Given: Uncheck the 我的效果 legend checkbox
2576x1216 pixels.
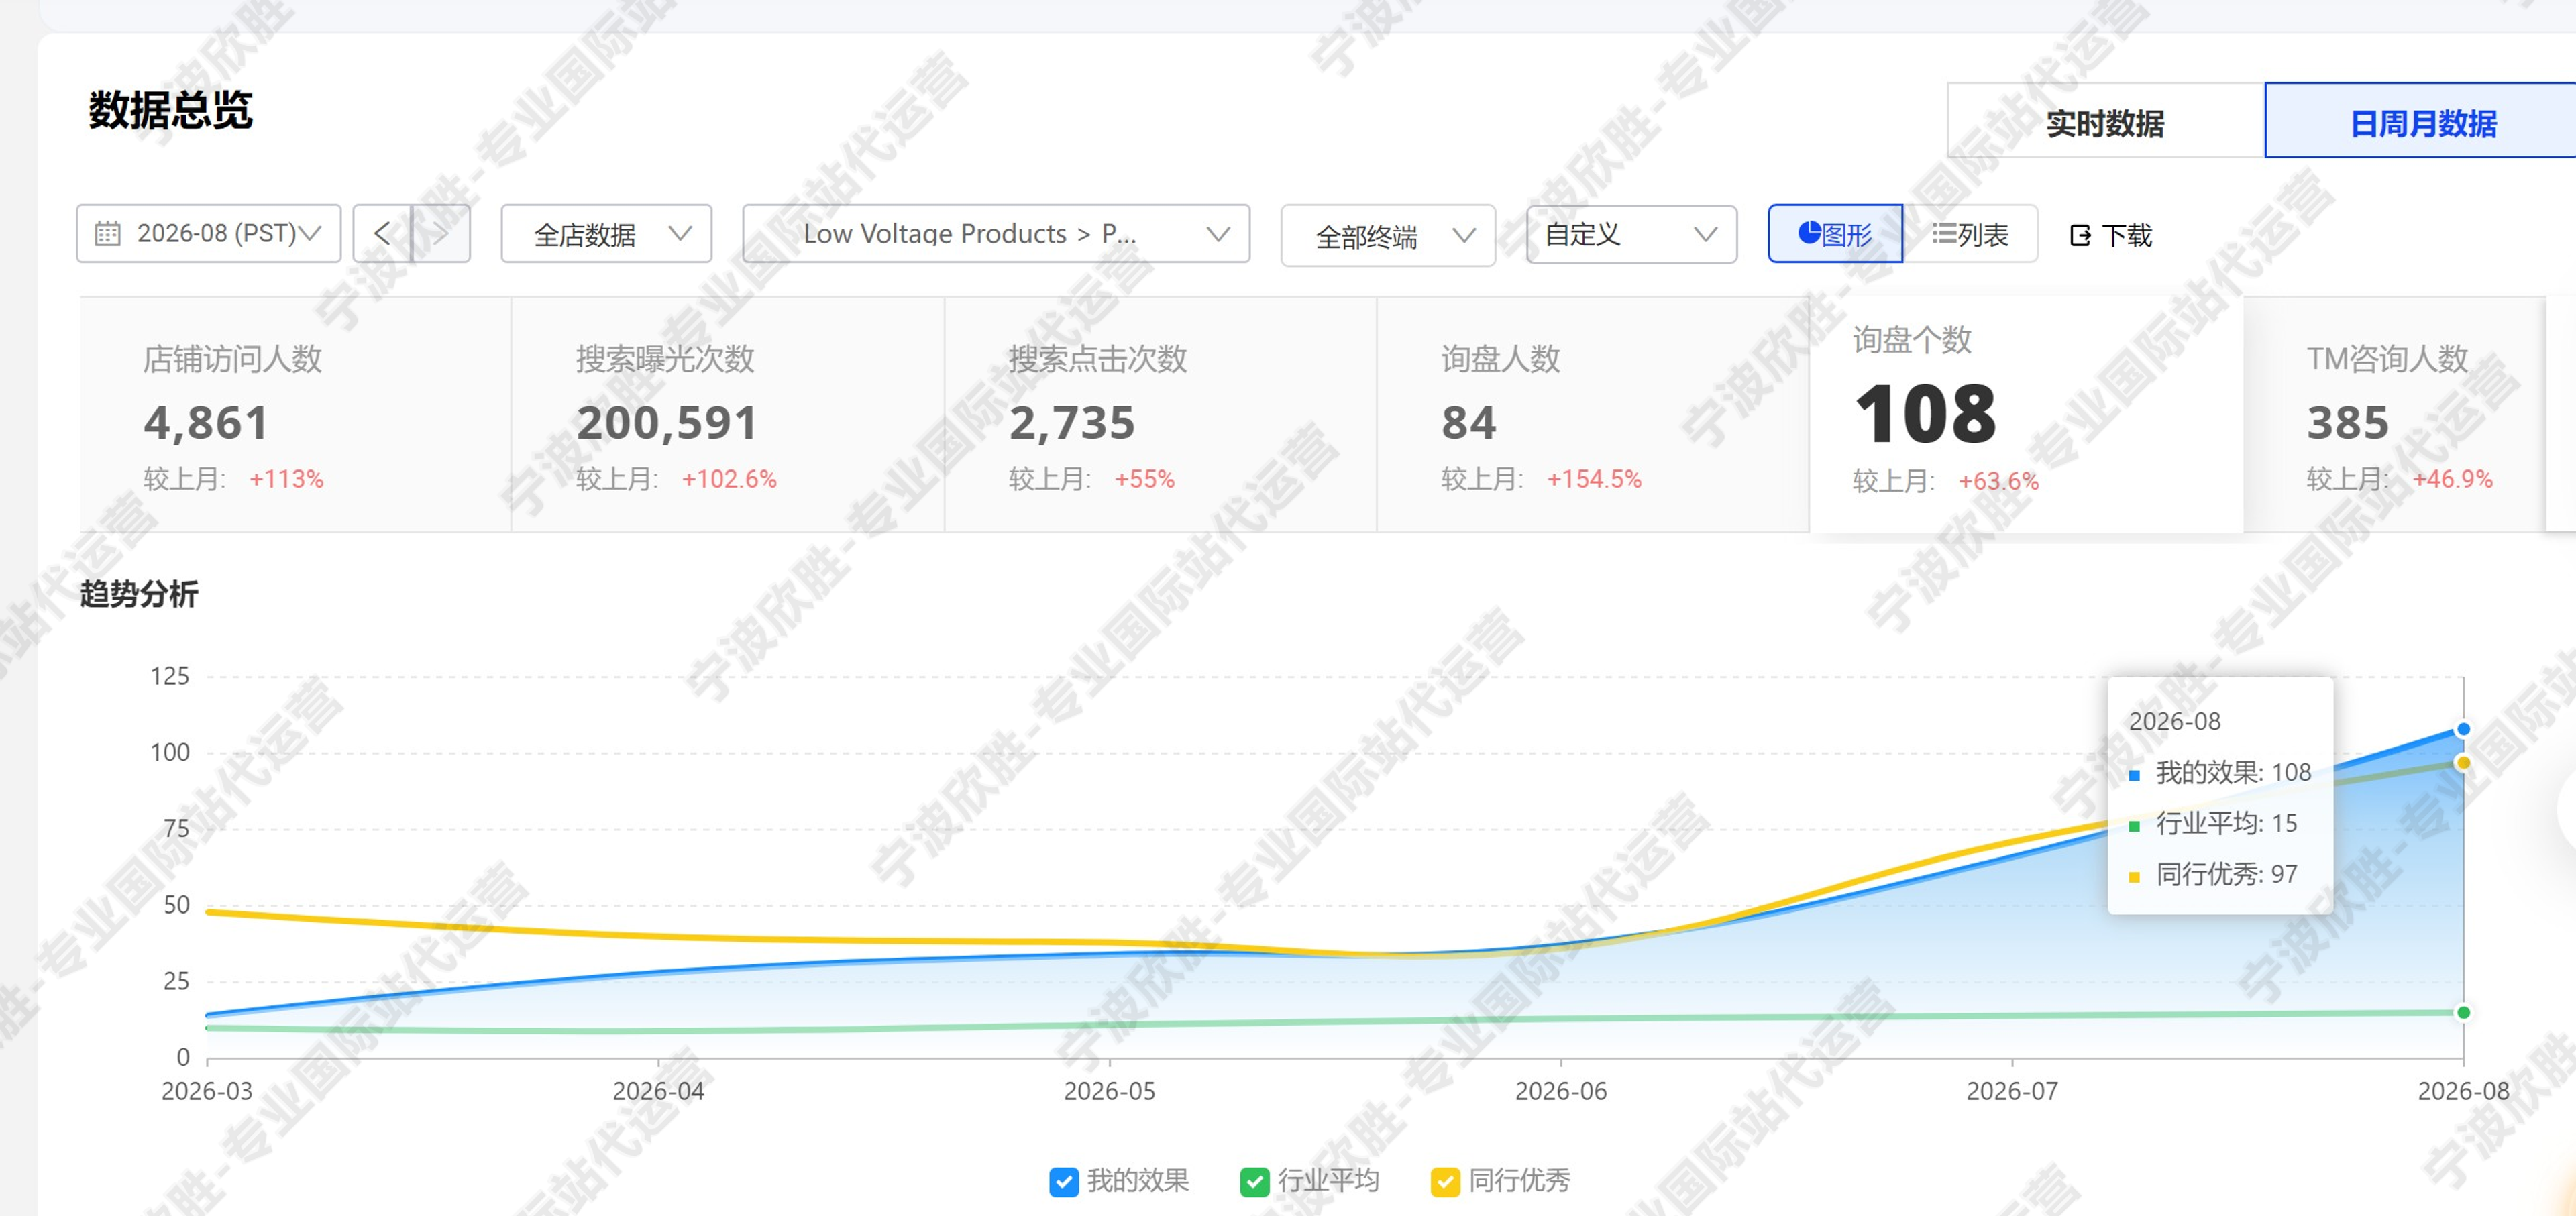Looking at the screenshot, I should coord(1064,1182).
